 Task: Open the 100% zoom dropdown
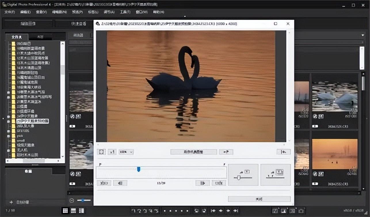pyautogui.click(x=126, y=152)
